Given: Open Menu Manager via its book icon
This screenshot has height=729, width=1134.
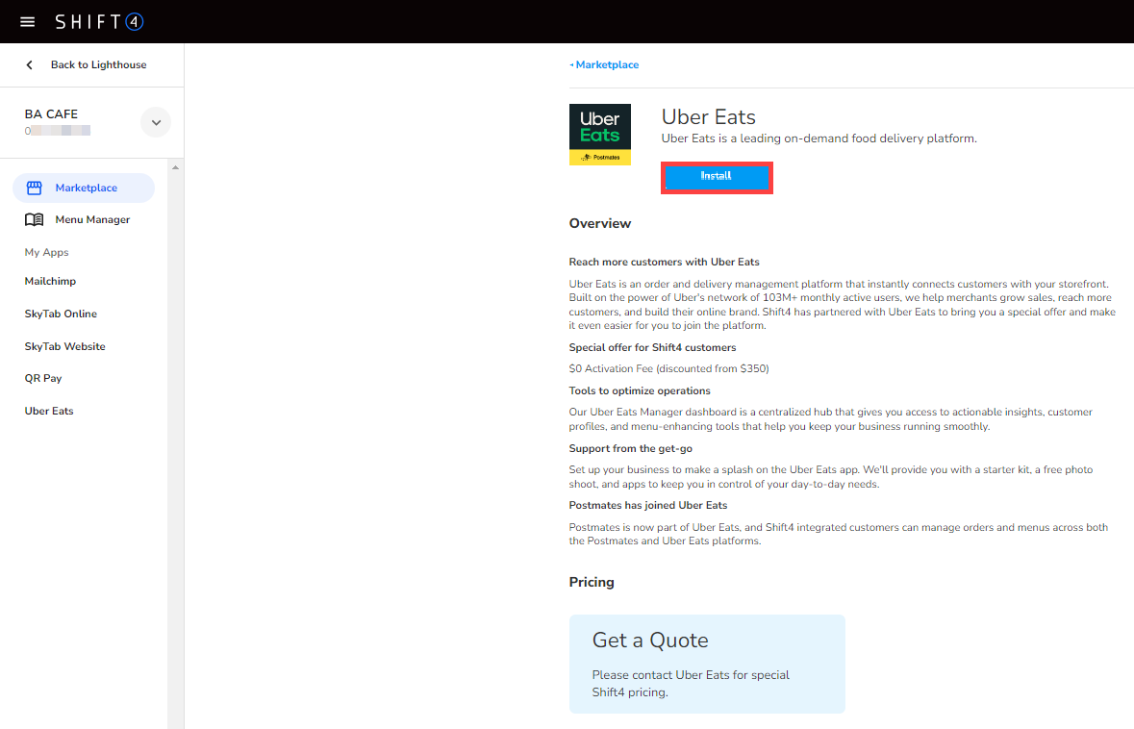Looking at the screenshot, I should [x=33, y=219].
